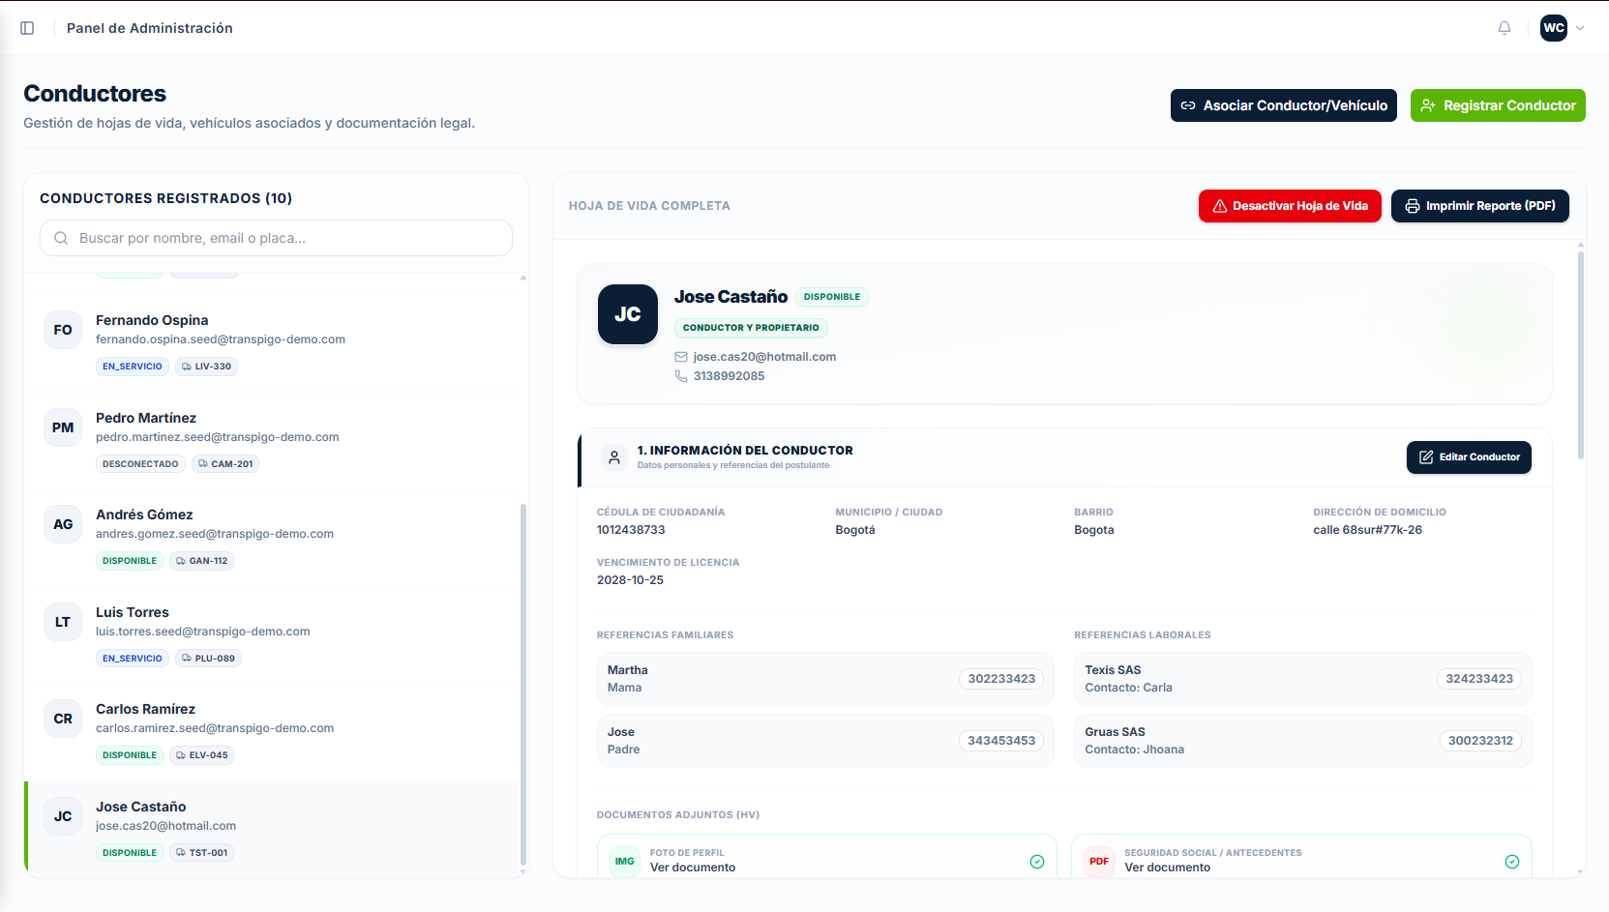Focus the driver search field
The image size is (1609, 912).
(x=276, y=238)
